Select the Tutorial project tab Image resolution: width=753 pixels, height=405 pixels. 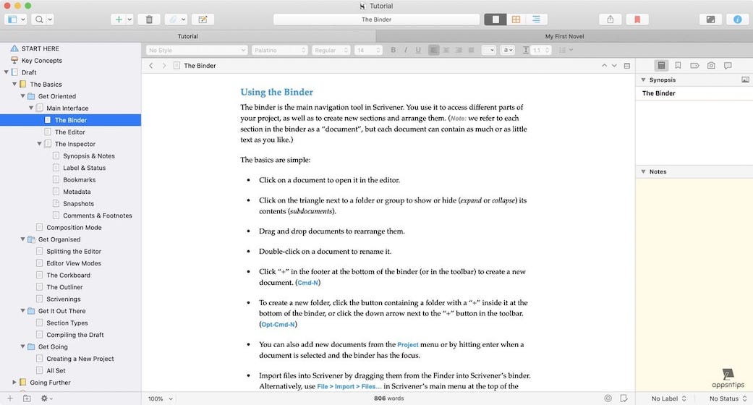point(187,36)
